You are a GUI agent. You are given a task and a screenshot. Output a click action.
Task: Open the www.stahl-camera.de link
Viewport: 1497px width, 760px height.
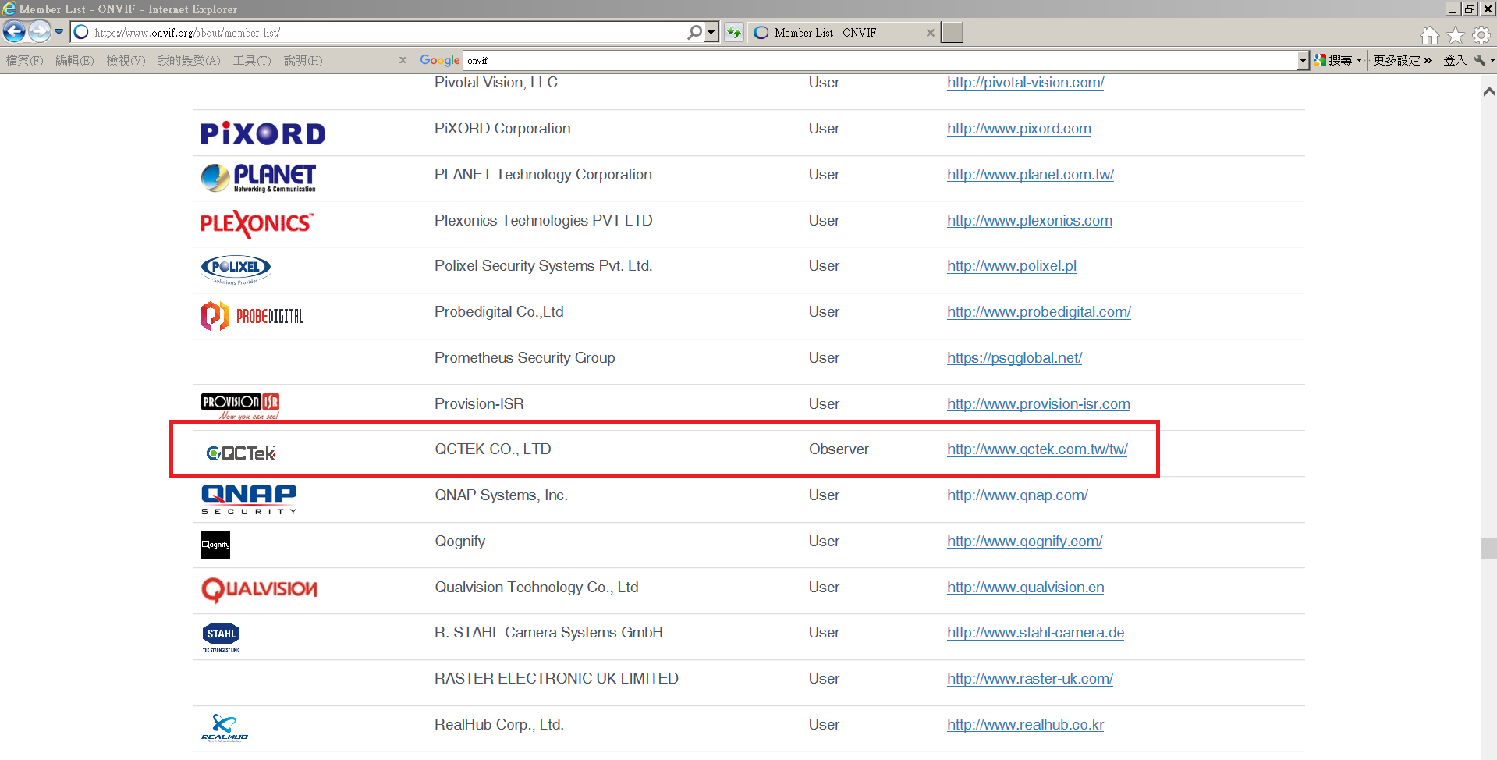coord(1035,633)
